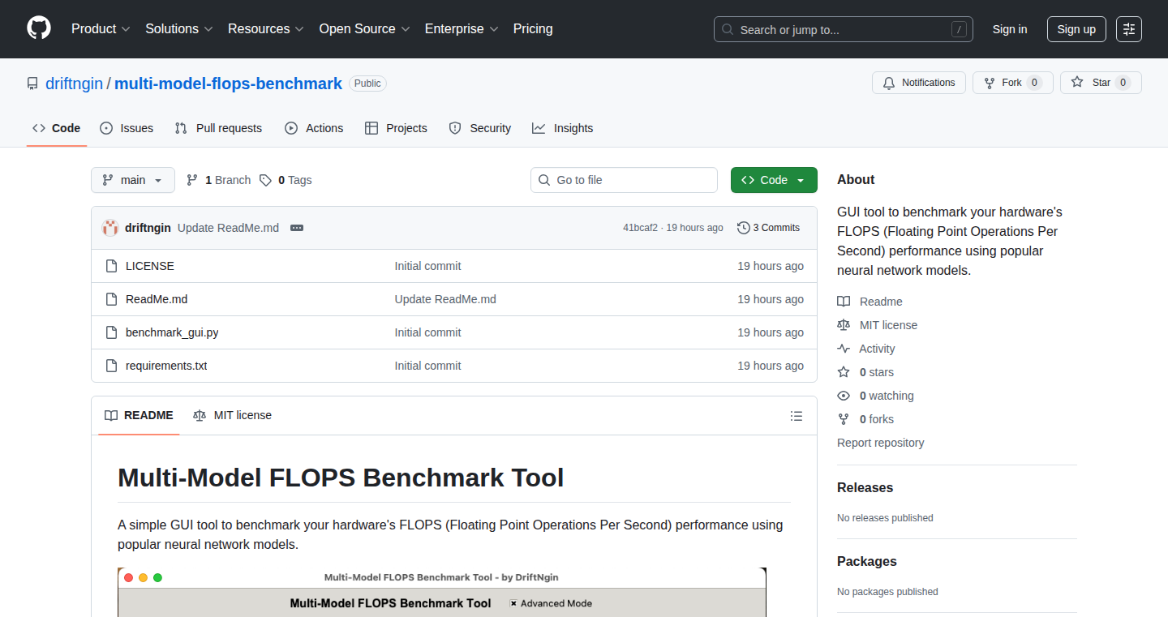The image size is (1168, 617).
Task: Open the benchmark_gui.py file
Action: click(x=172, y=332)
